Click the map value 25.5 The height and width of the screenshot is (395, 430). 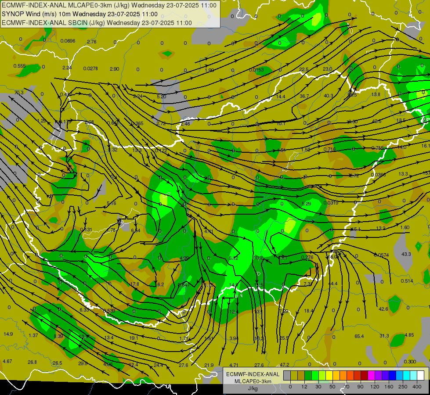pos(284,338)
